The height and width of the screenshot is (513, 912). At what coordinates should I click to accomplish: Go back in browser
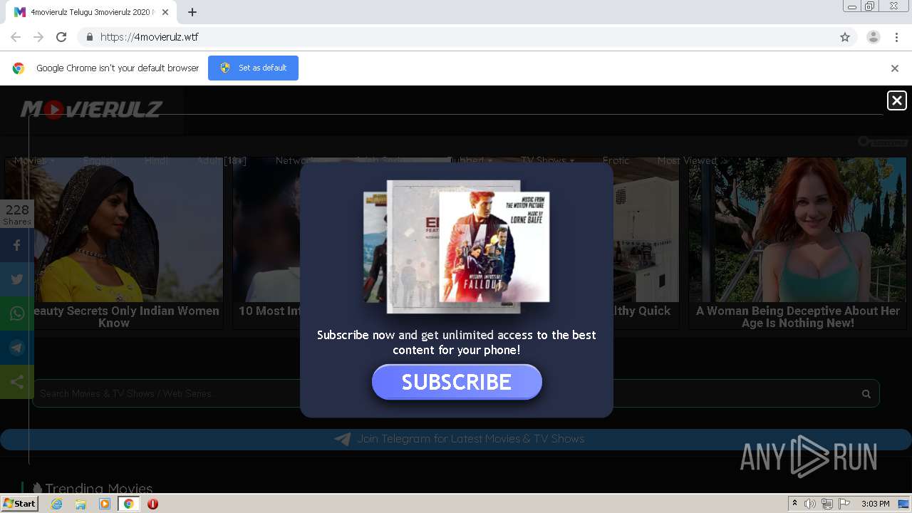16,37
